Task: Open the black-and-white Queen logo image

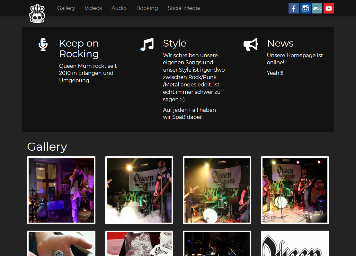Action: click(295, 243)
